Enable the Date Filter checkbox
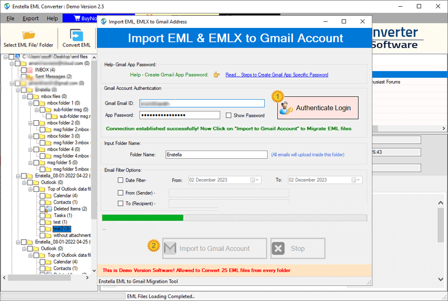The height and width of the screenshot is (301, 448). pyautogui.click(x=120, y=180)
